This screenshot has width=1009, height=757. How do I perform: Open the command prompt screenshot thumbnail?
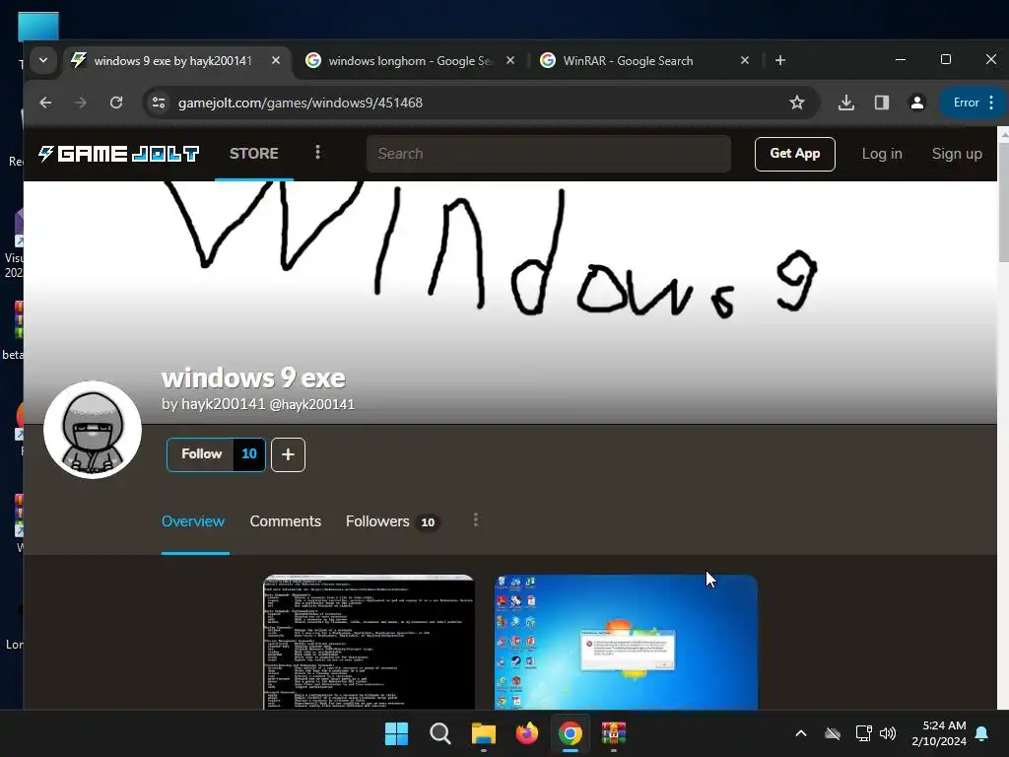(x=370, y=643)
